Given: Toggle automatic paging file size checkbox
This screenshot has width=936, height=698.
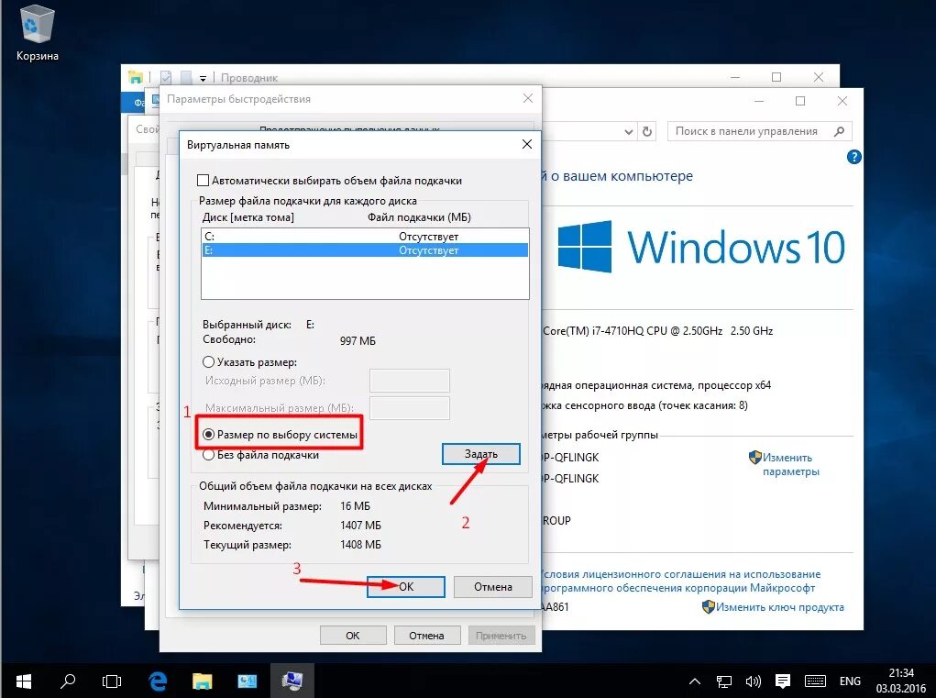Looking at the screenshot, I should pos(203,181).
